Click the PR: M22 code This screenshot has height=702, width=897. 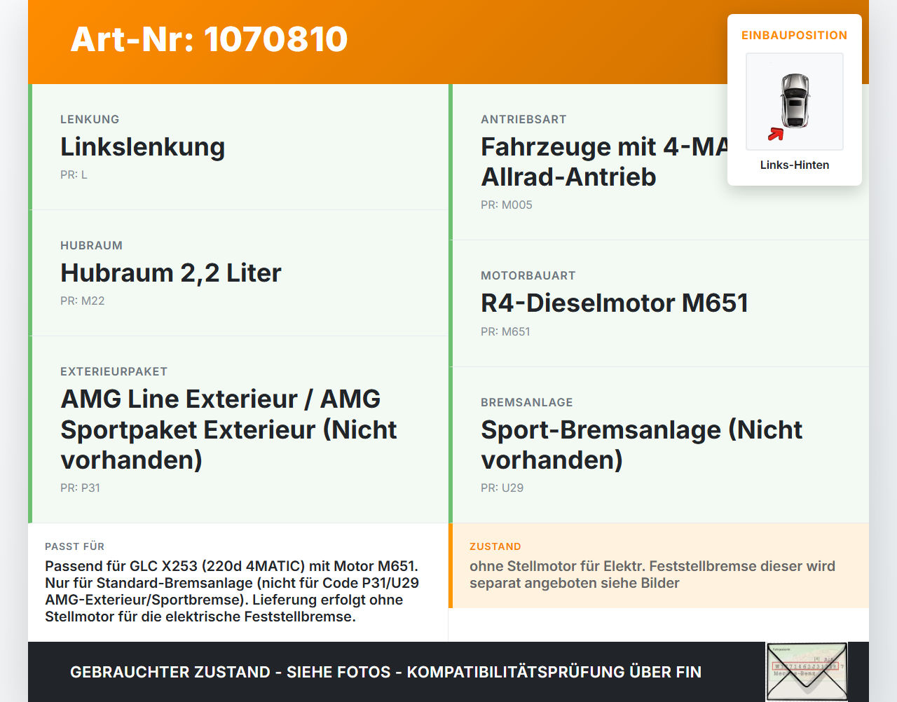point(82,301)
